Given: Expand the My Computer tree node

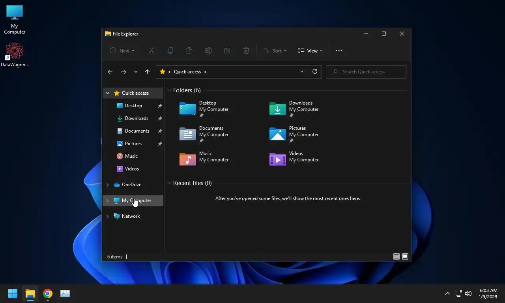Looking at the screenshot, I should coord(107,200).
